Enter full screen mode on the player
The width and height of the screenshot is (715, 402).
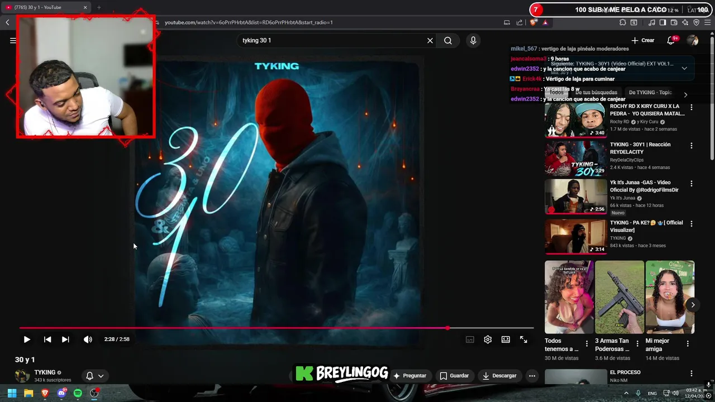[523, 339]
